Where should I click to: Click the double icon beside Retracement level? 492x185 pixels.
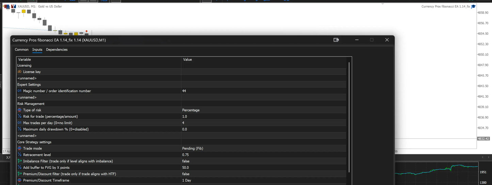pyautogui.click(x=19, y=155)
